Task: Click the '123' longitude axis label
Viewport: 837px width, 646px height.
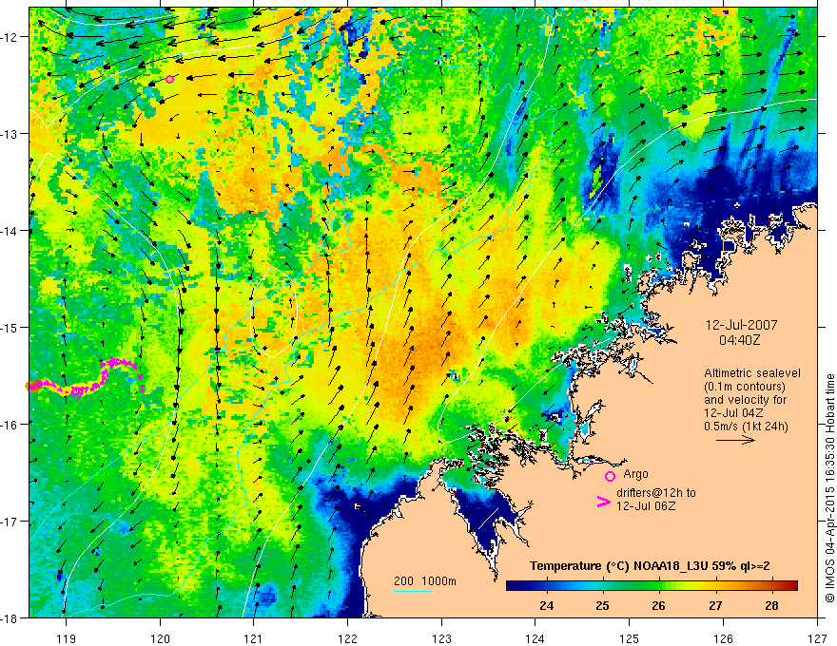Action: 441,638
